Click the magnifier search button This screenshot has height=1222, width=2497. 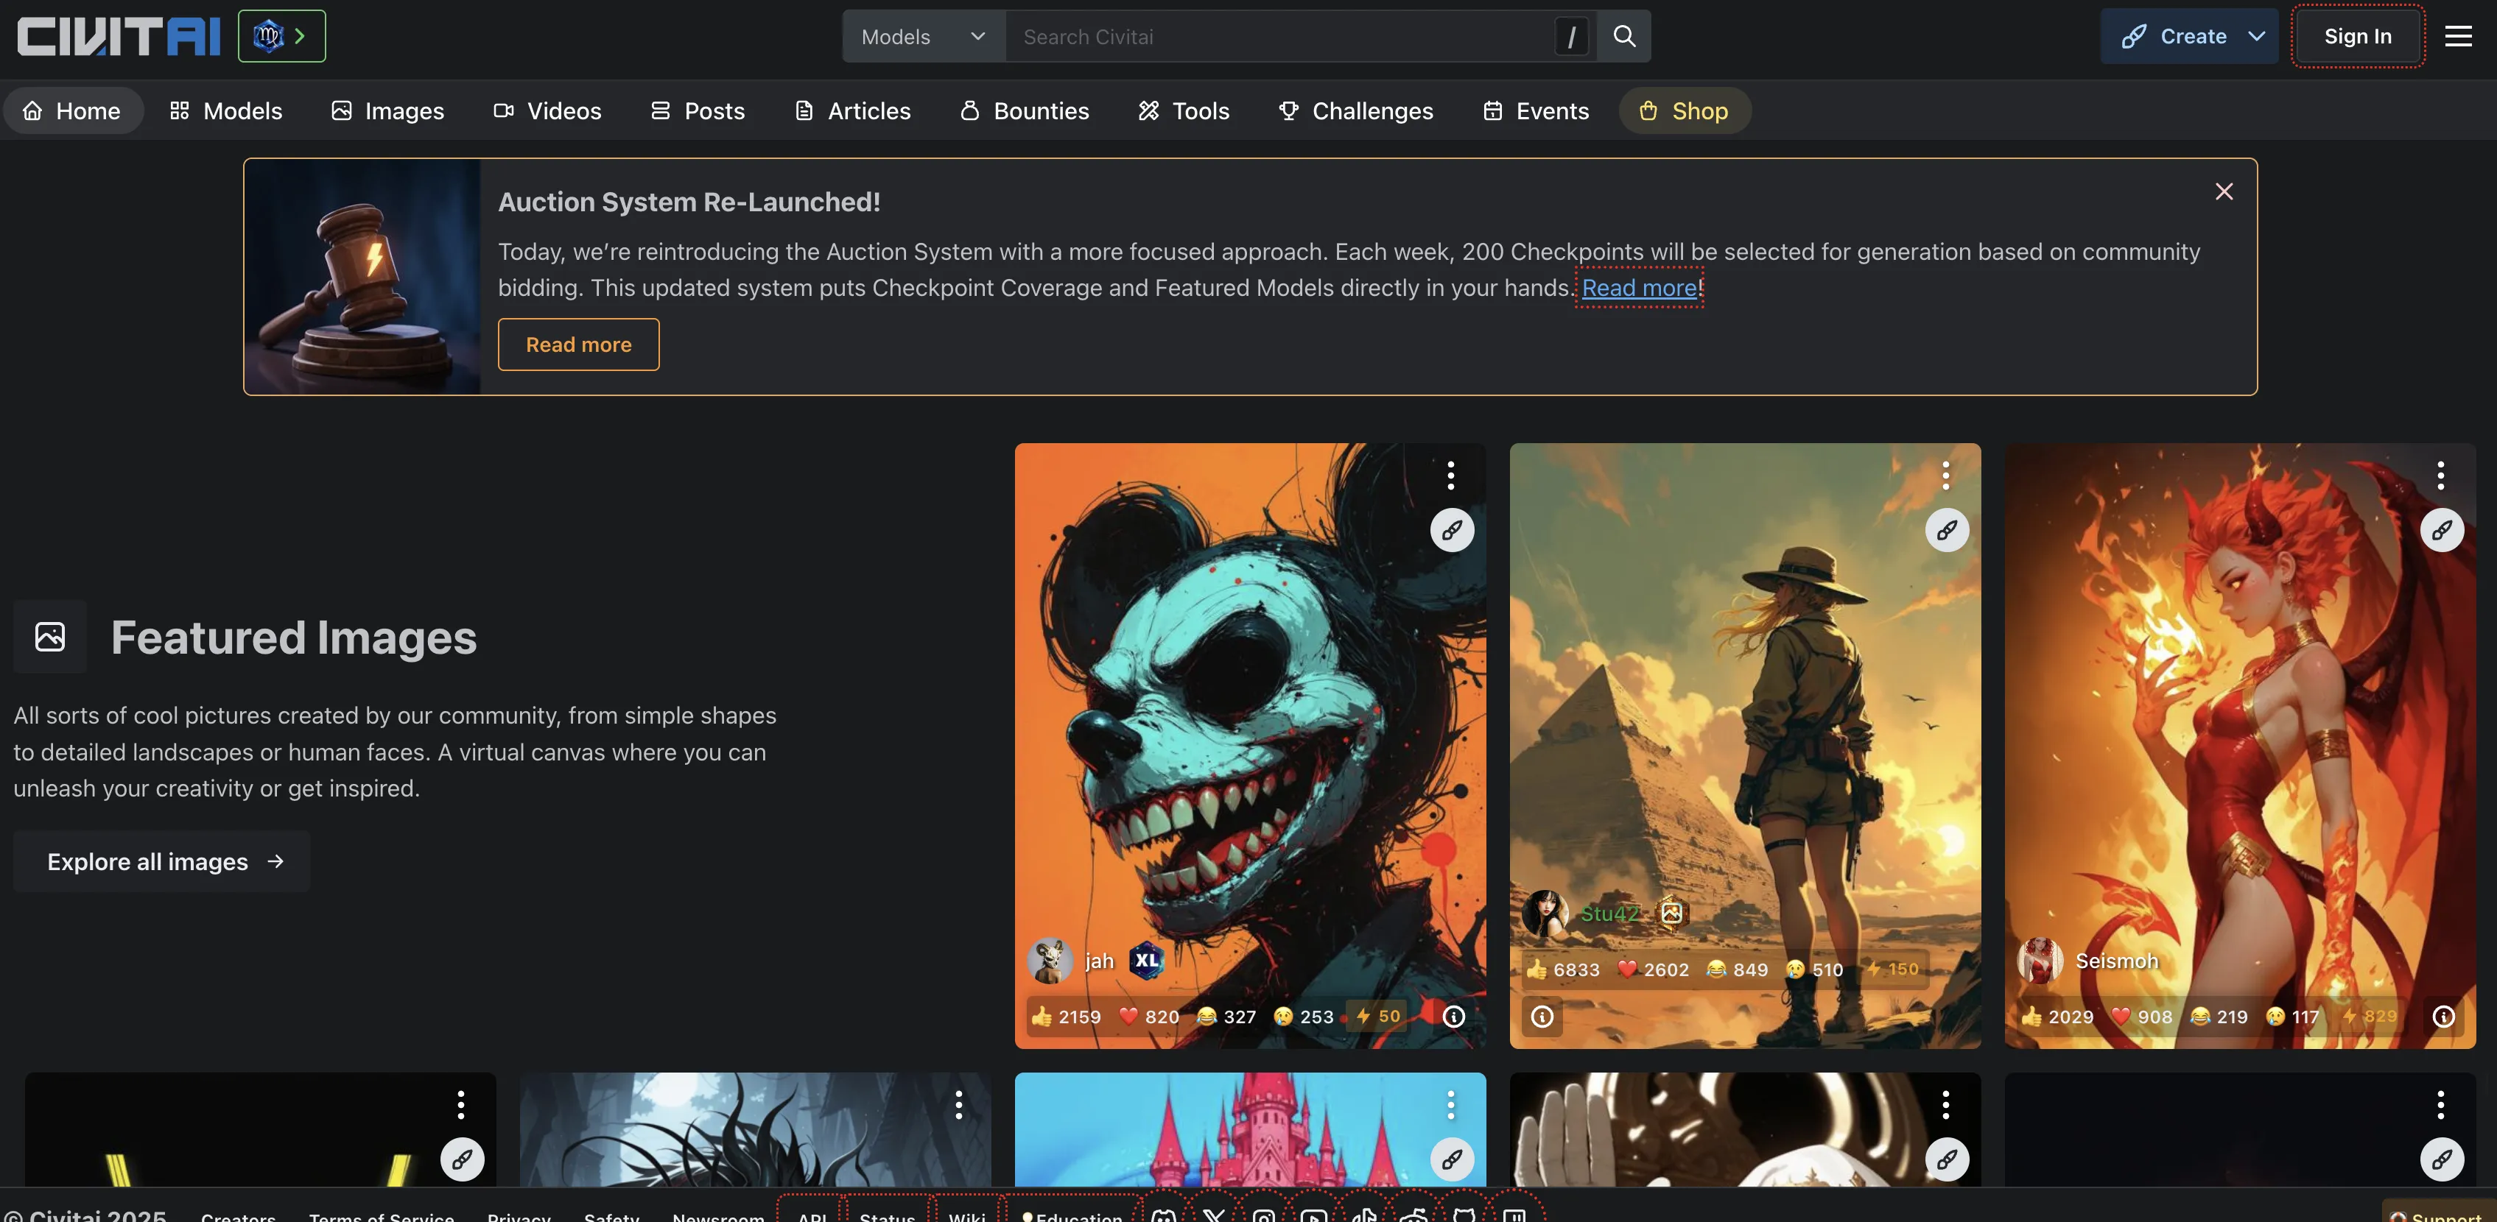point(1623,36)
